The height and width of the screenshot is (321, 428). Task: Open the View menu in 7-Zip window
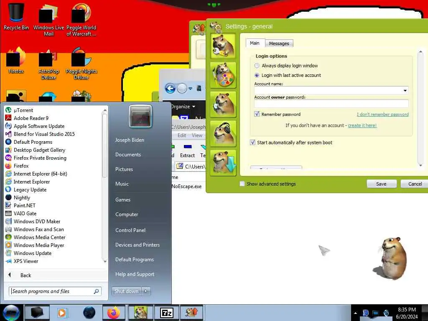(197, 135)
